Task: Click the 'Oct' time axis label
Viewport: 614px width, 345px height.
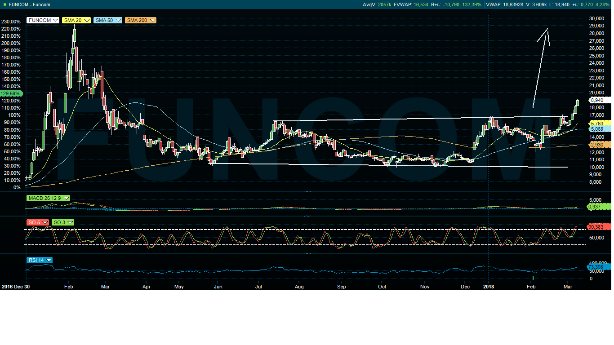Action: [382, 286]
